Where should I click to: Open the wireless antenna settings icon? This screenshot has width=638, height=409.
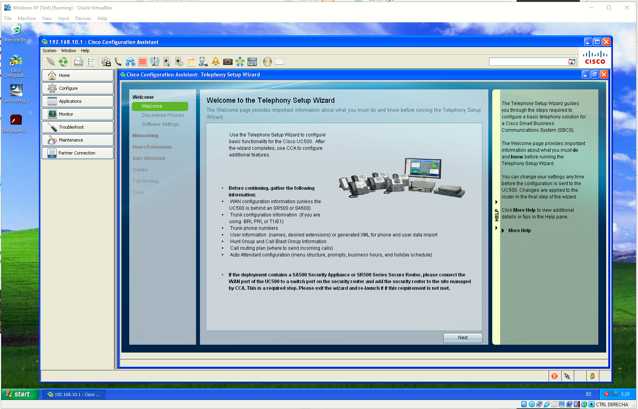[x=155, y=62]
